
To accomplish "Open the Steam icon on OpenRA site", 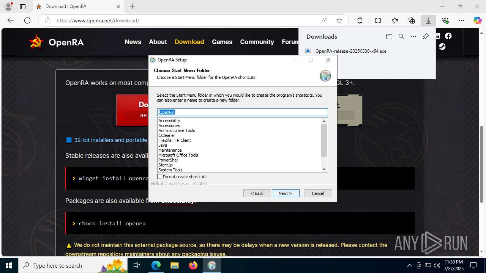I will 442,47.
